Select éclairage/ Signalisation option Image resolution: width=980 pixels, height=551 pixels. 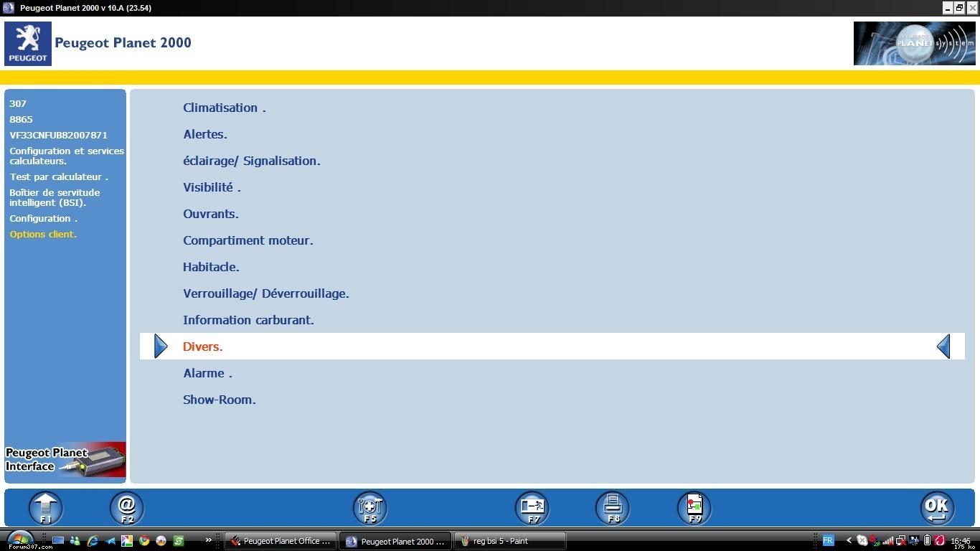pos(252,161)
